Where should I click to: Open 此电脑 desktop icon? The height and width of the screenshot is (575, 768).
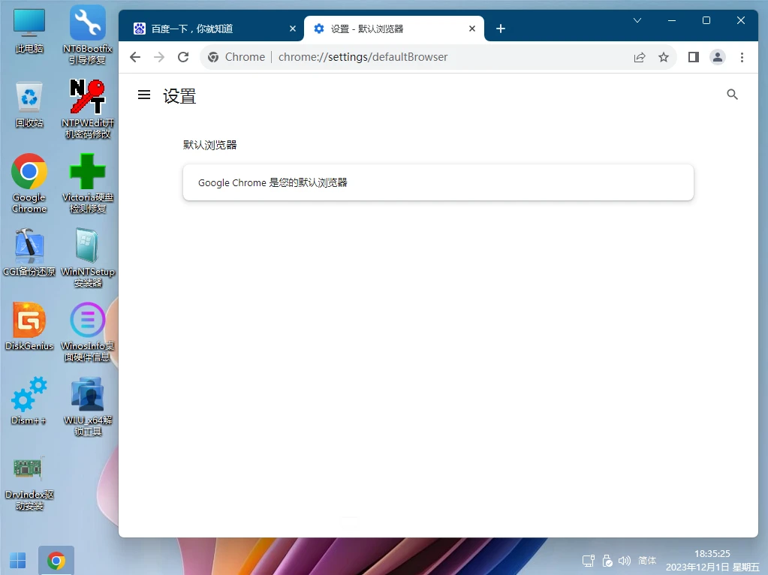(29, 32)
